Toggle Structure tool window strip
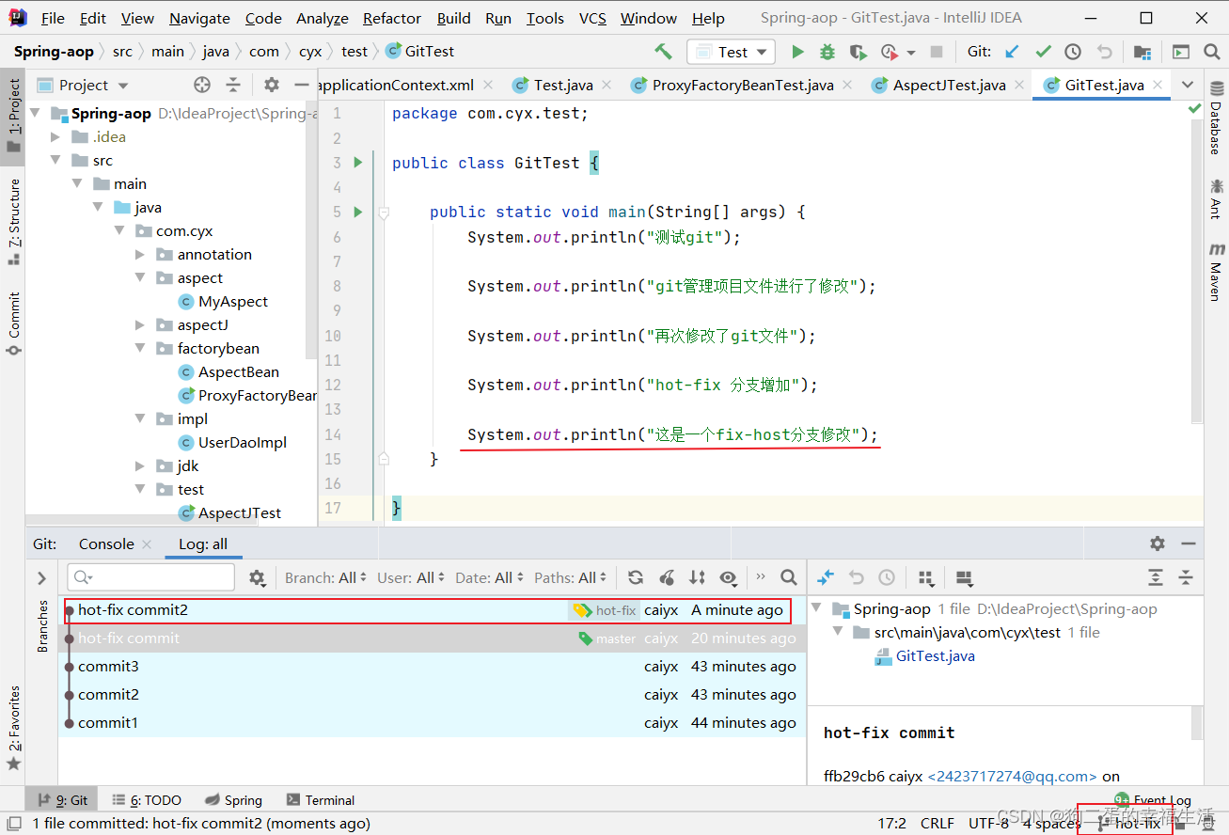Screen dimensions: 1229x835 (x=13, y=222)
